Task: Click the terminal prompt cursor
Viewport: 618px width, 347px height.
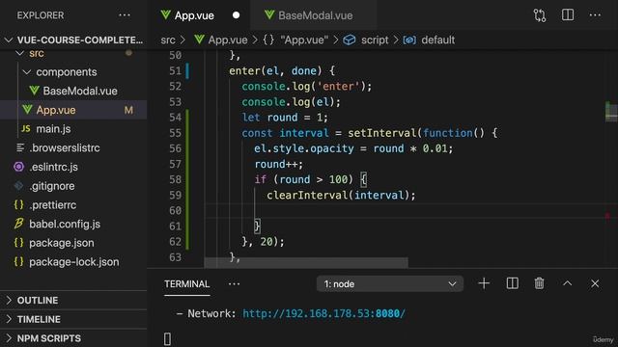Action: pyautogui.click(x=167, y=338)
